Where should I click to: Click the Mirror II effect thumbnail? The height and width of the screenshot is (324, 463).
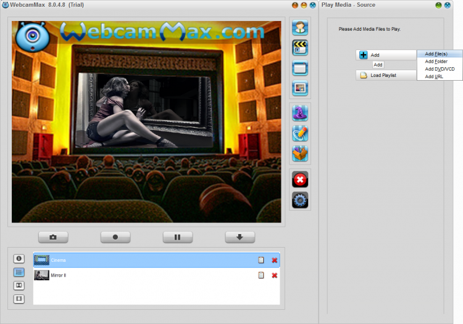41,275
